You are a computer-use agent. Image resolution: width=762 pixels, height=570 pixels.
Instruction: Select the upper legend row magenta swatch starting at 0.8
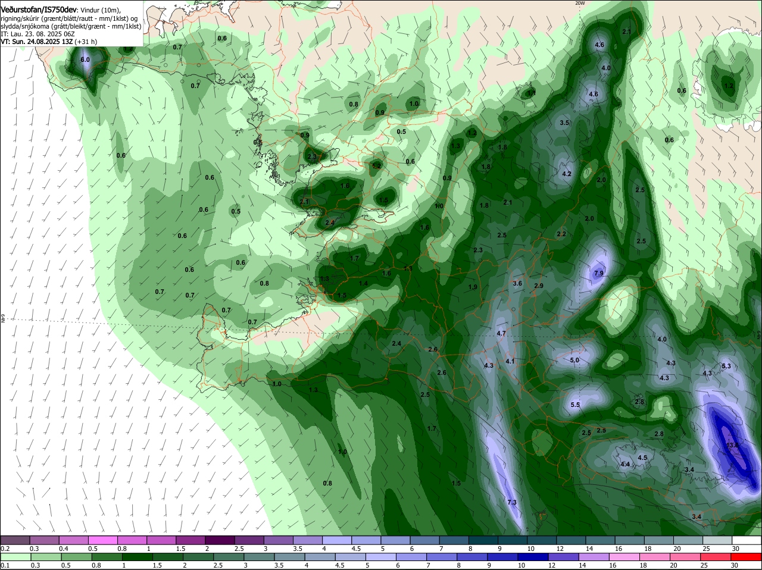(x=132, y=540)
